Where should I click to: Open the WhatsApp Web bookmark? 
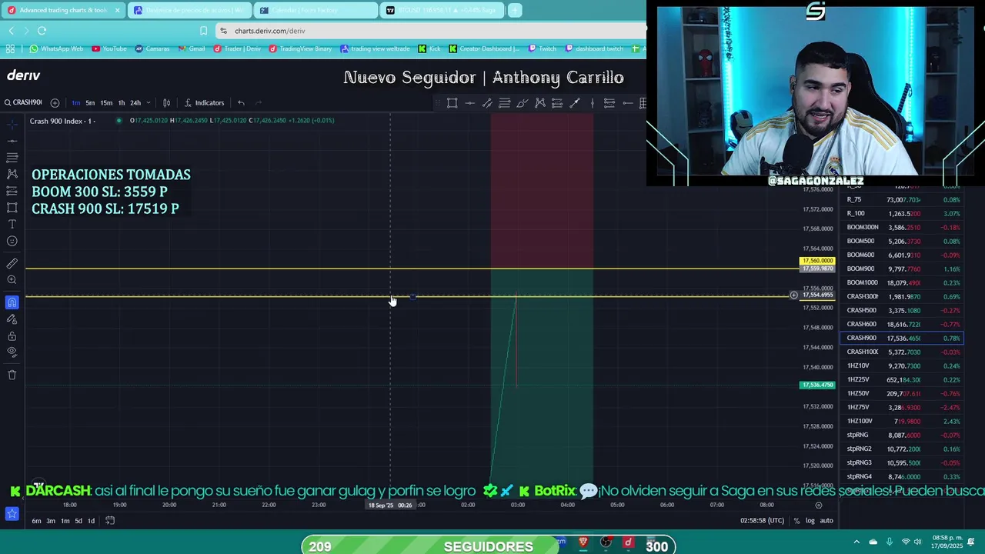click(x=57, y=49)
